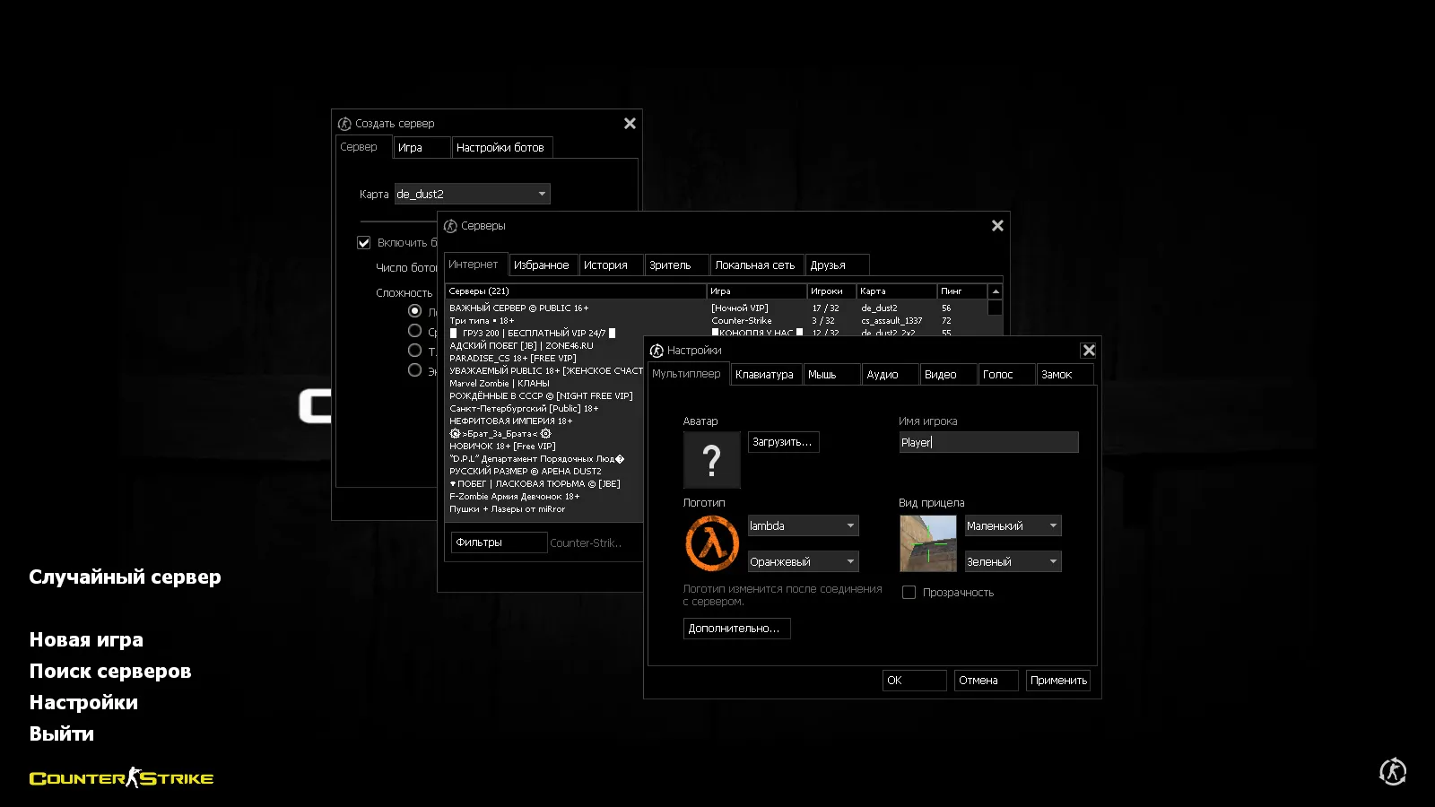Switch to the Избранное tab
Viewport: 1435px width, 807px height.
(543, 264)
